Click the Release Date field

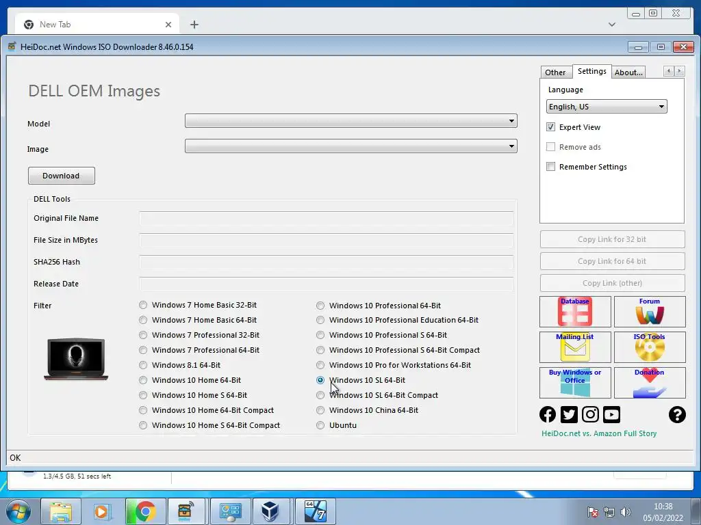coord(326,284)
